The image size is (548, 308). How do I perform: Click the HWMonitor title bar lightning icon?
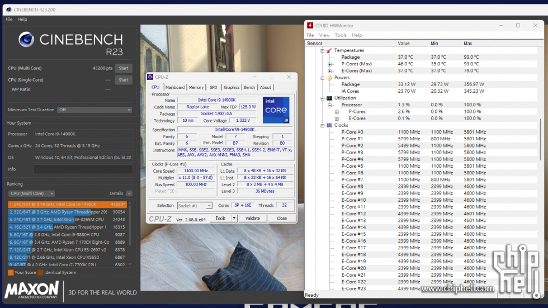tap(310, 26)
